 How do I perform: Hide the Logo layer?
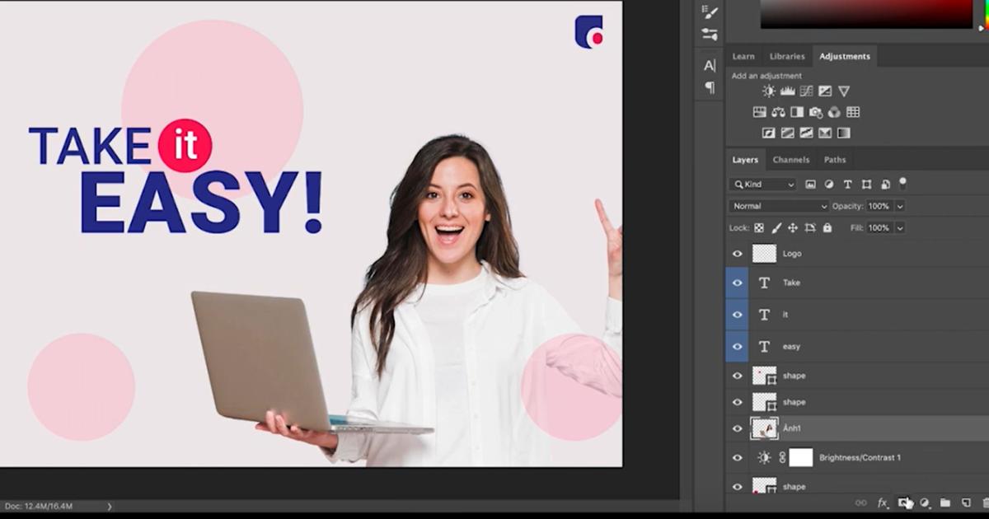click(738, 254)
